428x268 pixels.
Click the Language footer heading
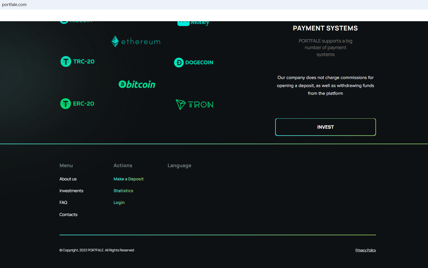click(x=180, y=166)
